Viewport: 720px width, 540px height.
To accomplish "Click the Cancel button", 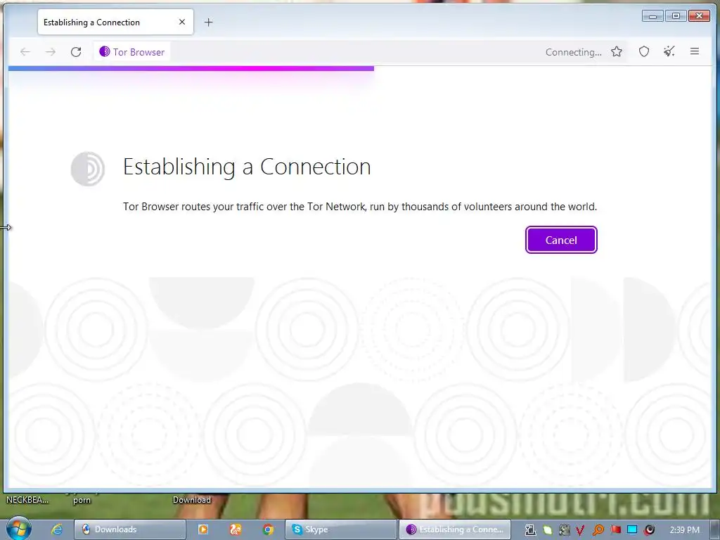I will [561, 240].
